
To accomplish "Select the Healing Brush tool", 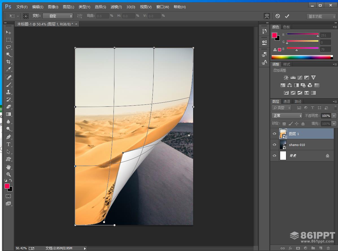I will point(8,77).
